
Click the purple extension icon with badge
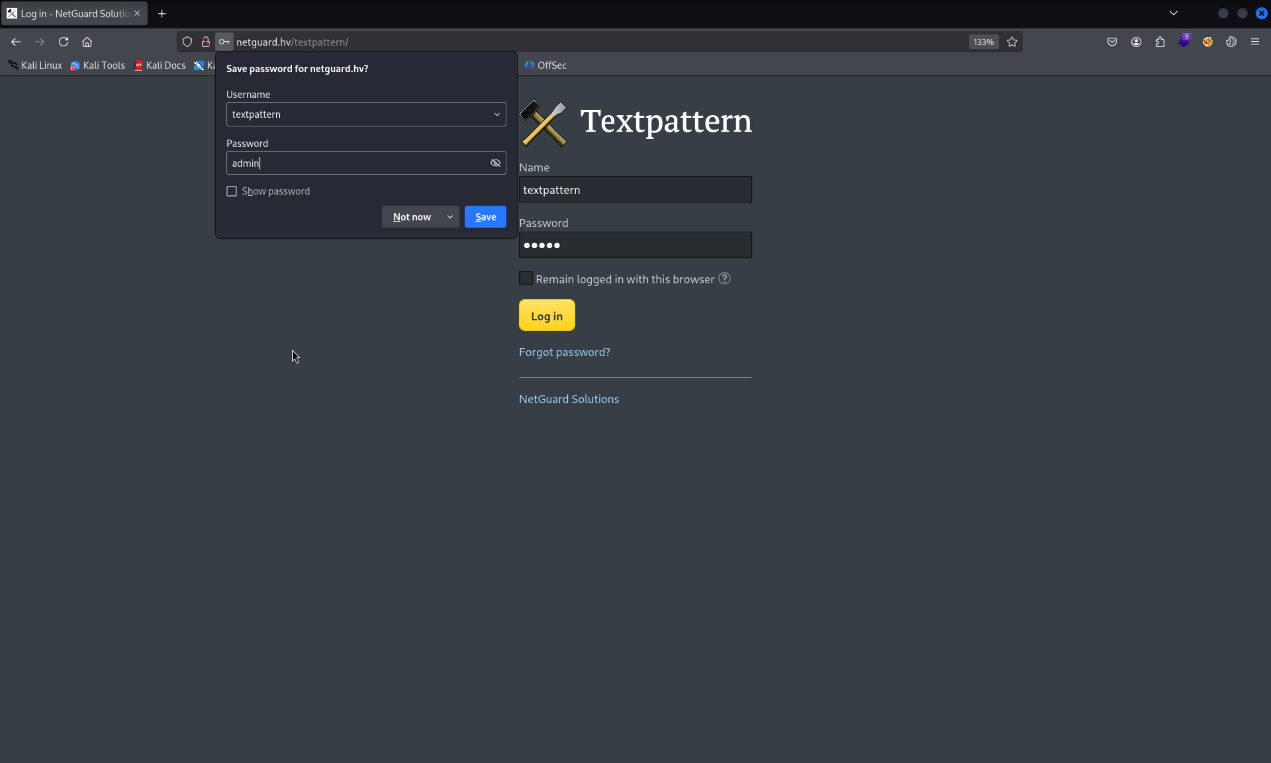coord(1184,41)
